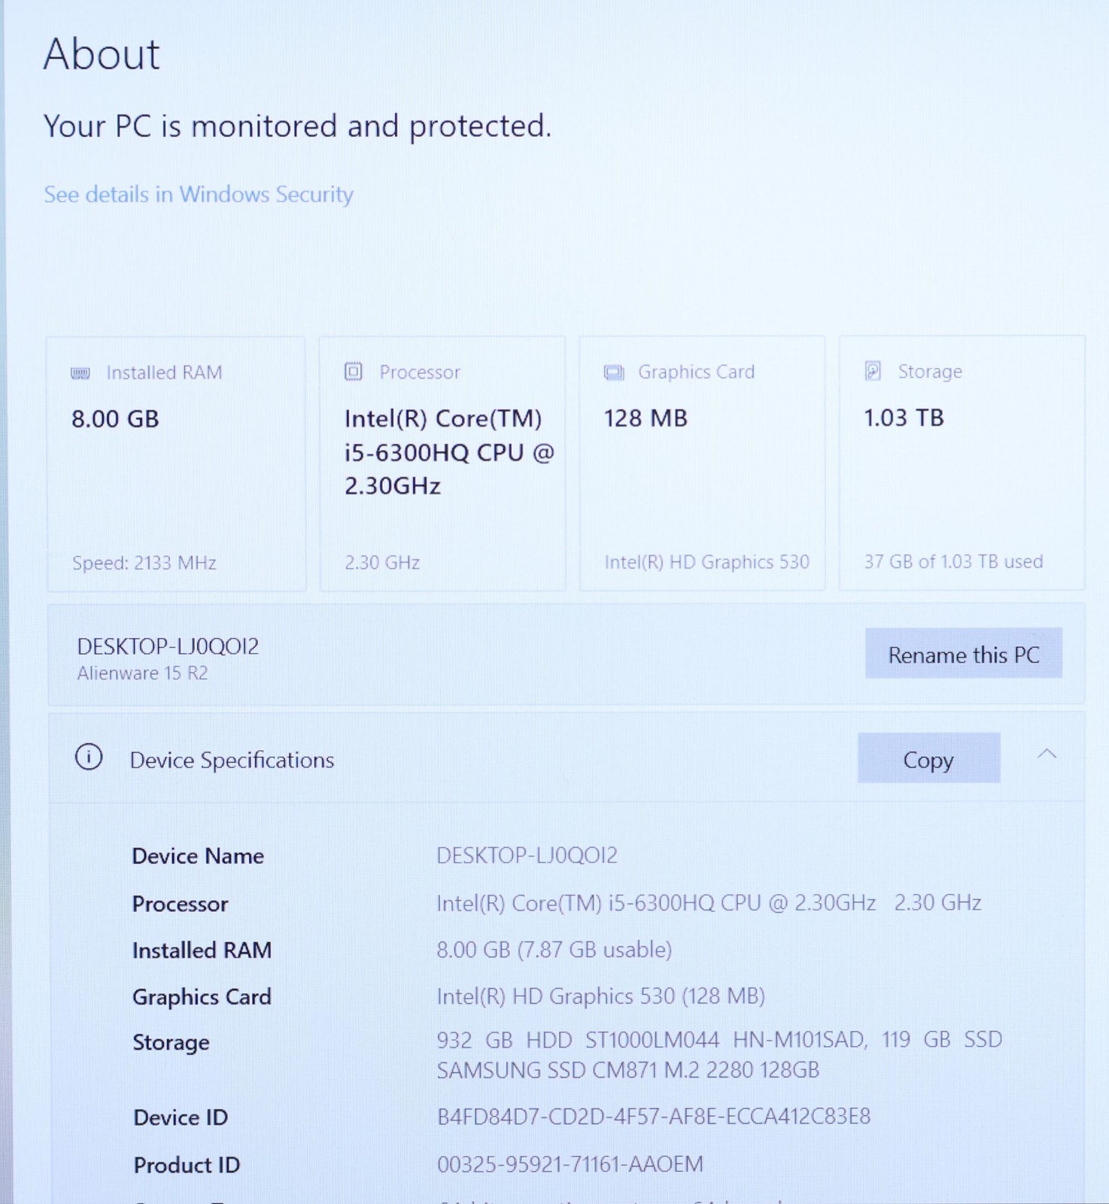Click Your PC is monitored and protected text

coord(297,126)
